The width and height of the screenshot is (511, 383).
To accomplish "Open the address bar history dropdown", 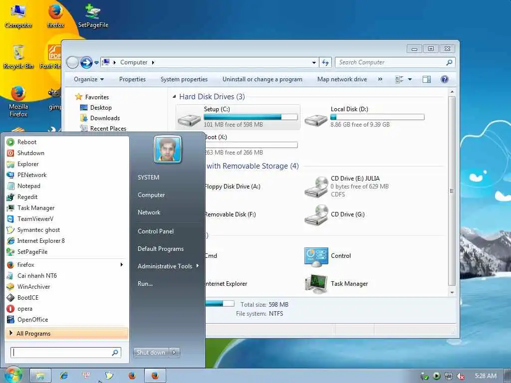I will pos(313,62).
